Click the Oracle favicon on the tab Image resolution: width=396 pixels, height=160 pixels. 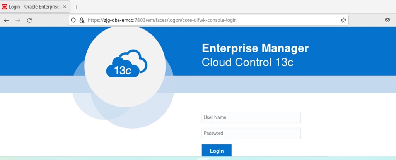(x=4, y=7)
